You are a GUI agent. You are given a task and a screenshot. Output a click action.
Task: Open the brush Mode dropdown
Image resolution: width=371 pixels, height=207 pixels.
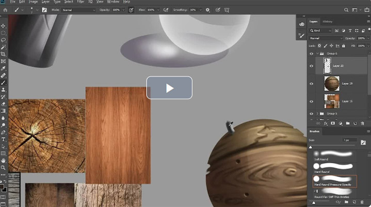tap(78, 10)
